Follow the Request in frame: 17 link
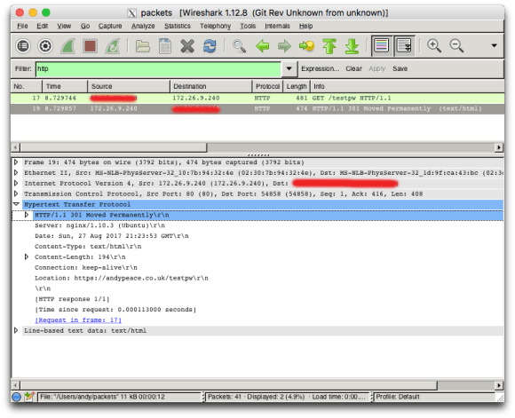515x418 pixels. (78, 319)
